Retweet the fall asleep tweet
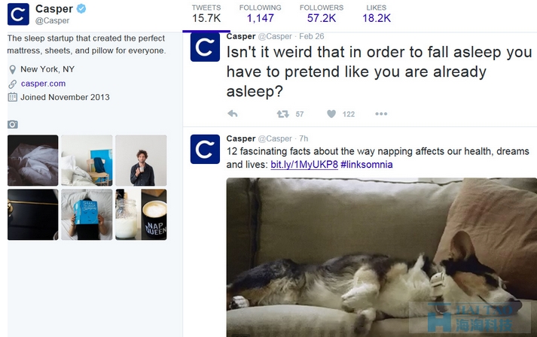Image resolution: width=537 pixels, height=337 pixels. tap(283, 114)
